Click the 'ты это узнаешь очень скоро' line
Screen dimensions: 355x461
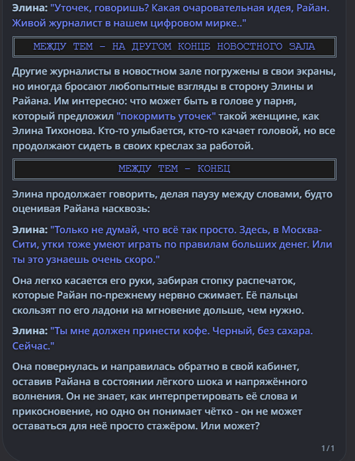click(86, 260)
